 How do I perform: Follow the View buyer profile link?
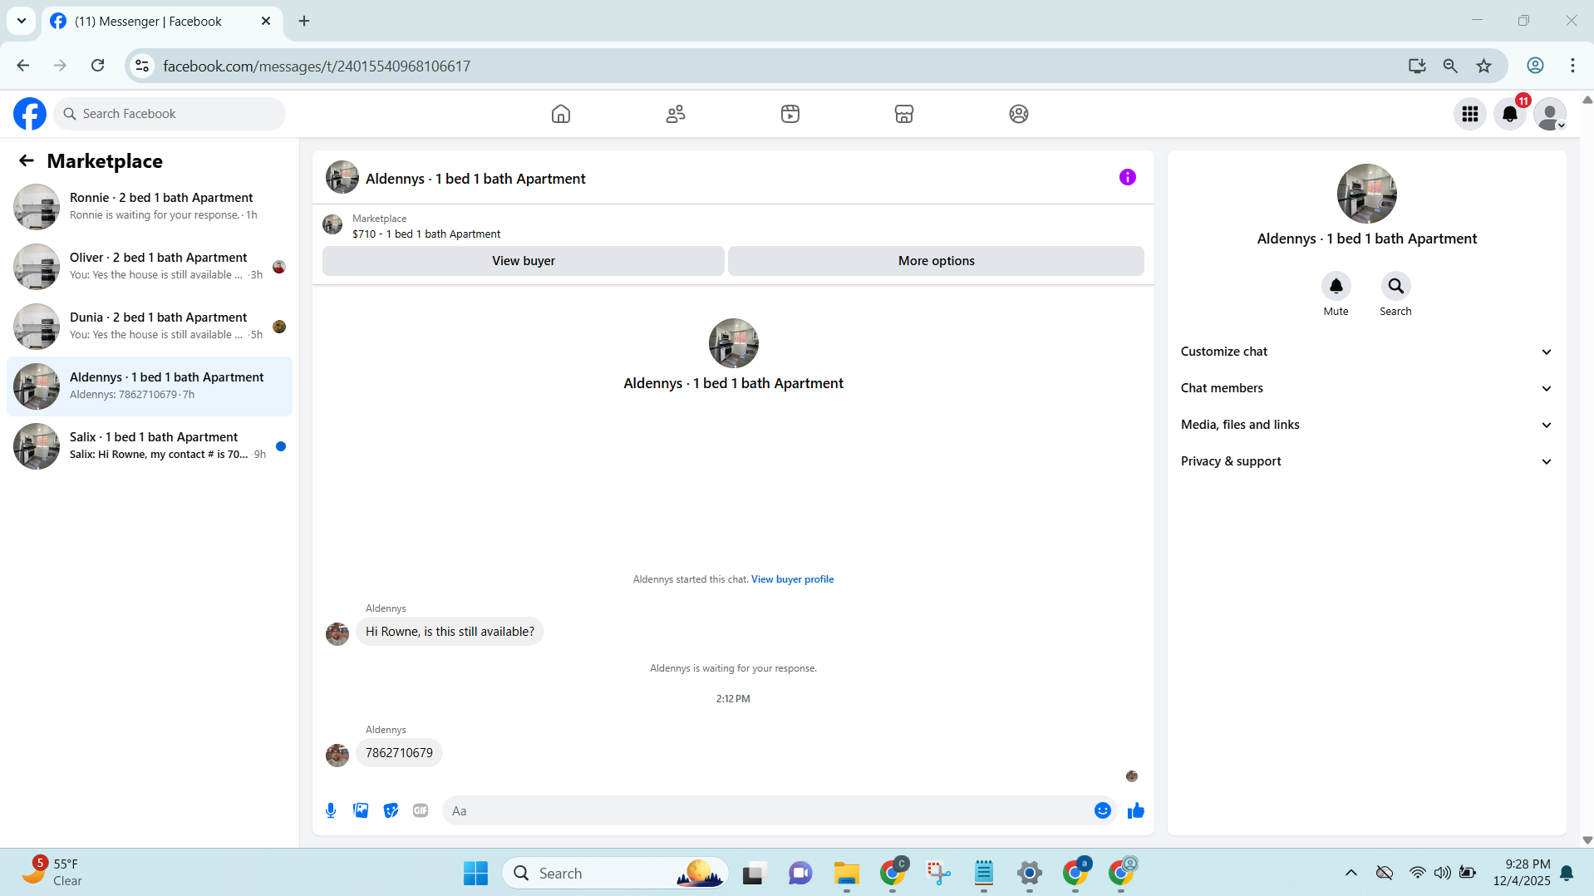click(x=792, y=579)
